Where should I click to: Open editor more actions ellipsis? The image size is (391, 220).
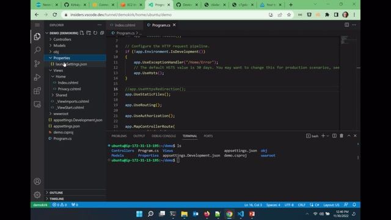(x=354, y=24)
